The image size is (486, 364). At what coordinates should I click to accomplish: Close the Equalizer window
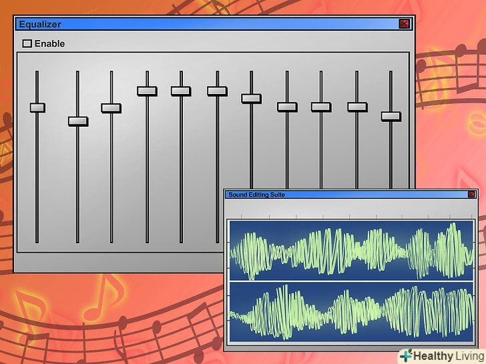click(x=404, y=24)
